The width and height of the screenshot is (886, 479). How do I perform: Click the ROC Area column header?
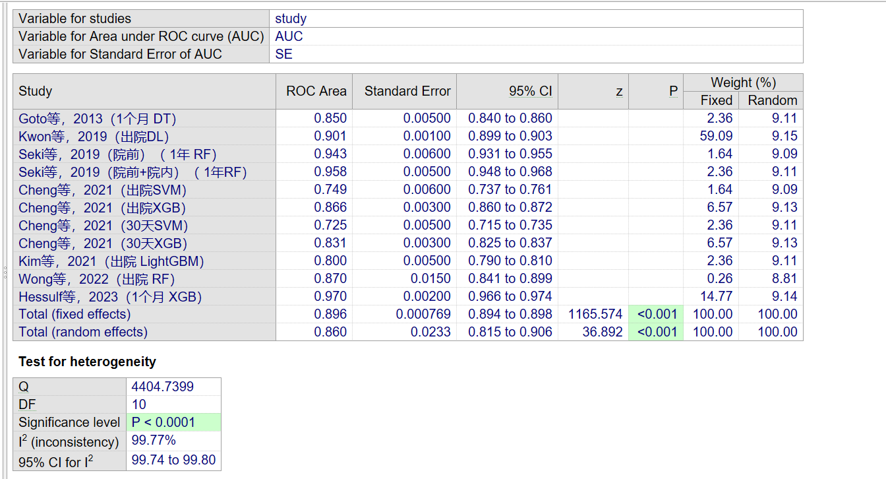[316, 91]
